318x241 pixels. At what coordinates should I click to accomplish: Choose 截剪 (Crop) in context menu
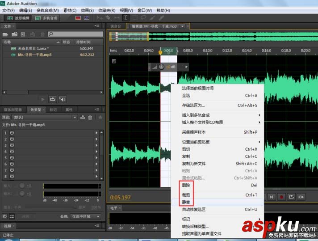pos(218,195)
